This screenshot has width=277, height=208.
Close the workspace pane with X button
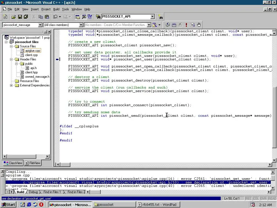point(49,32)
